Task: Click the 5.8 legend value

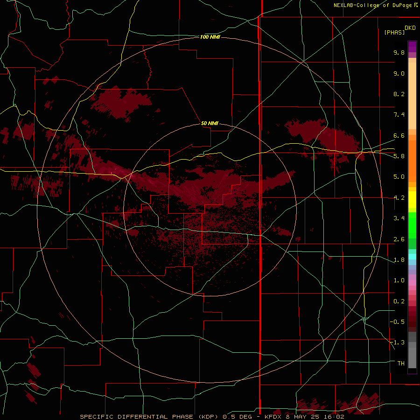Action: pyautogui.click(x=399, y=156)
